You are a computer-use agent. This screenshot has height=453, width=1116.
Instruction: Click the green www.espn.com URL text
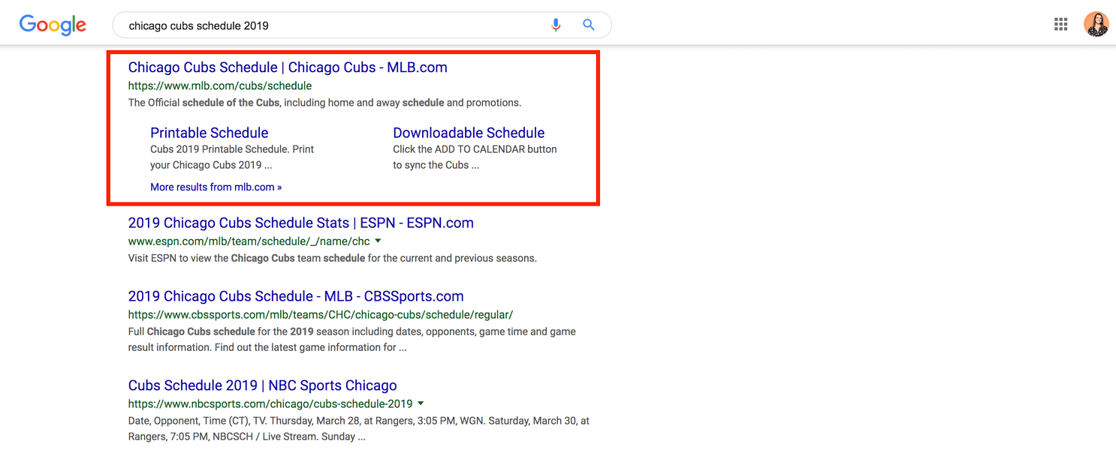click(x=249, y=241)
